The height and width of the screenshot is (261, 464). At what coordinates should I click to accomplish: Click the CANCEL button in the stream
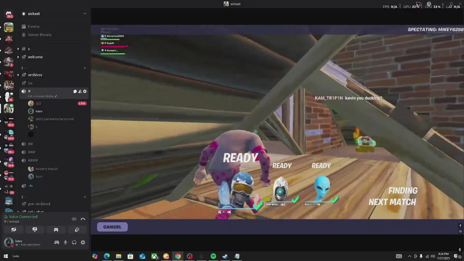(x=112, y=227)
